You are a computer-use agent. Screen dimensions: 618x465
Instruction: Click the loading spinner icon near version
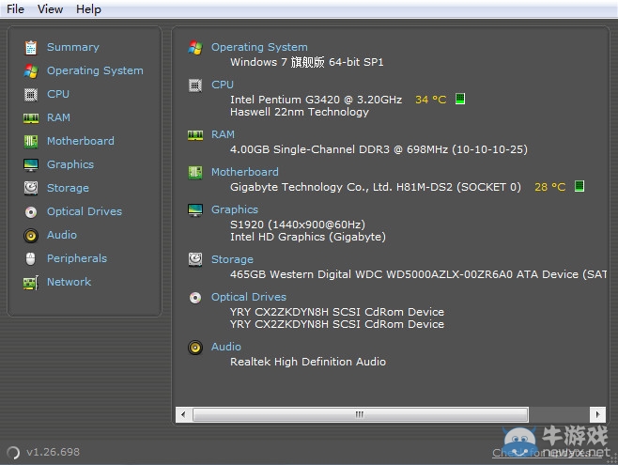(12, 453)
